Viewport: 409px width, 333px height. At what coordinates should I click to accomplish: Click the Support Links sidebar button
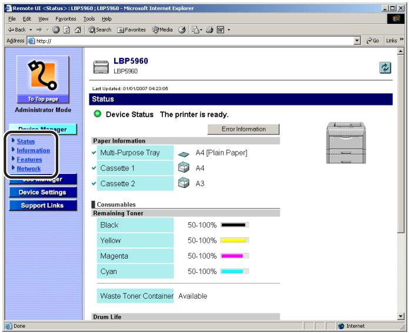43,205
